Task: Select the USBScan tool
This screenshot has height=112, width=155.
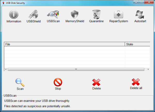Action: (53, 16)
